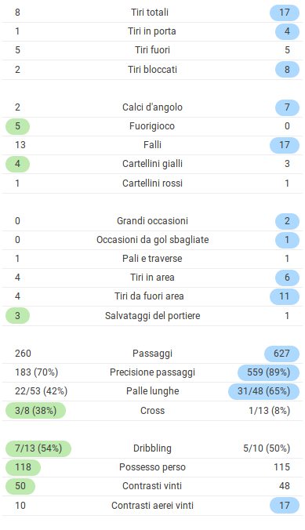Screen dimensions: 305x530
Task: Click the 559 (89%) Precisione passaggi badge
Action: pyautogui.click(x=268, y=372)
